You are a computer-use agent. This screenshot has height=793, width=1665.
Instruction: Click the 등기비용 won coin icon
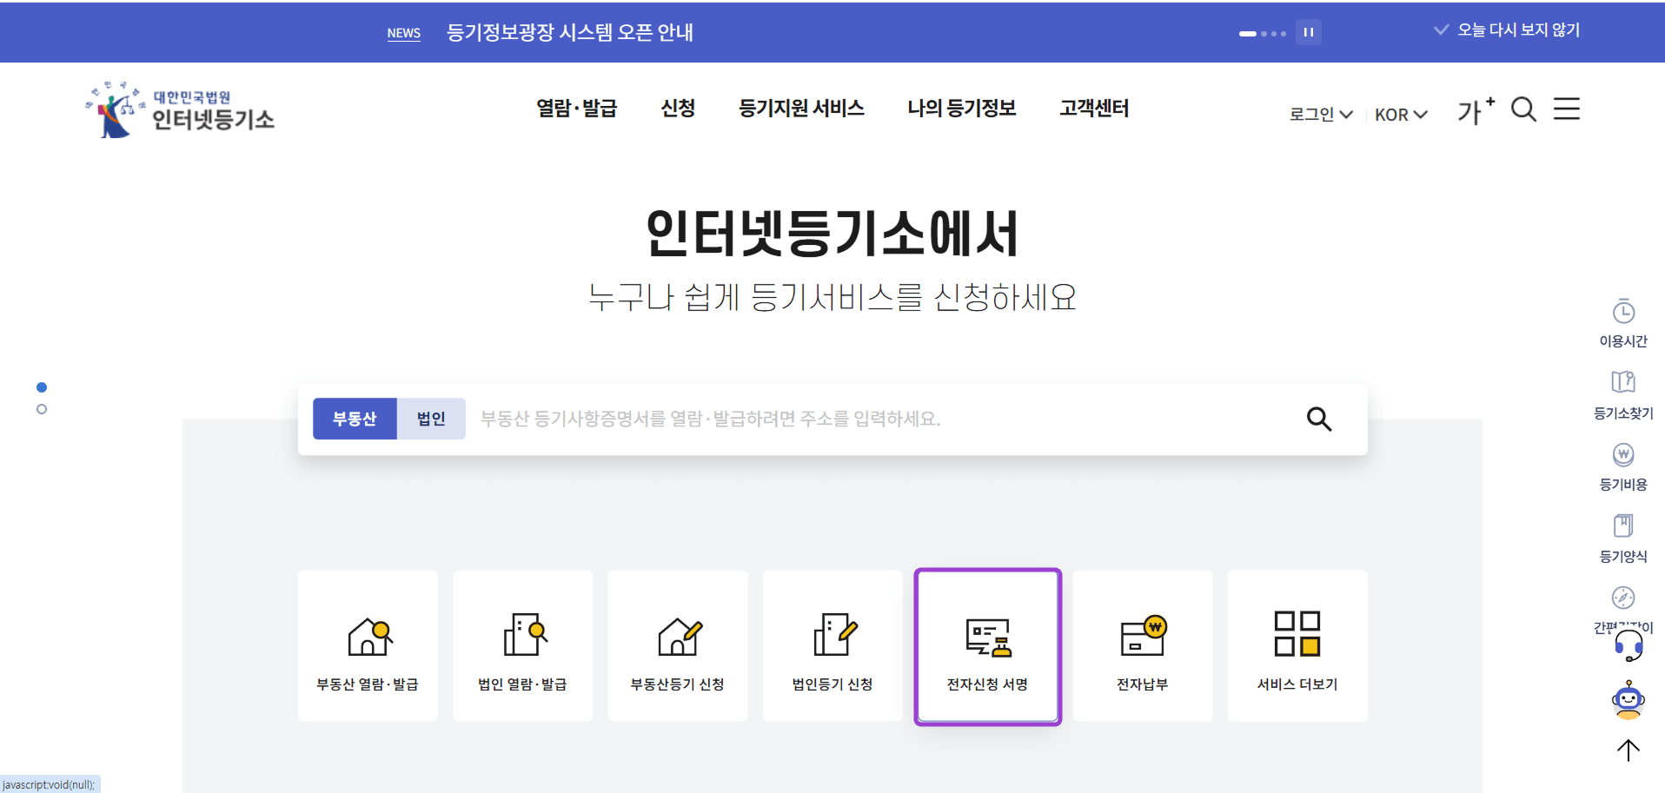click(1623, 454)
